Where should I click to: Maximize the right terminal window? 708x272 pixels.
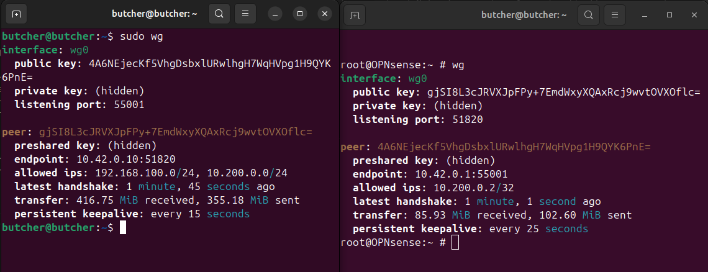tap(669, 14)
